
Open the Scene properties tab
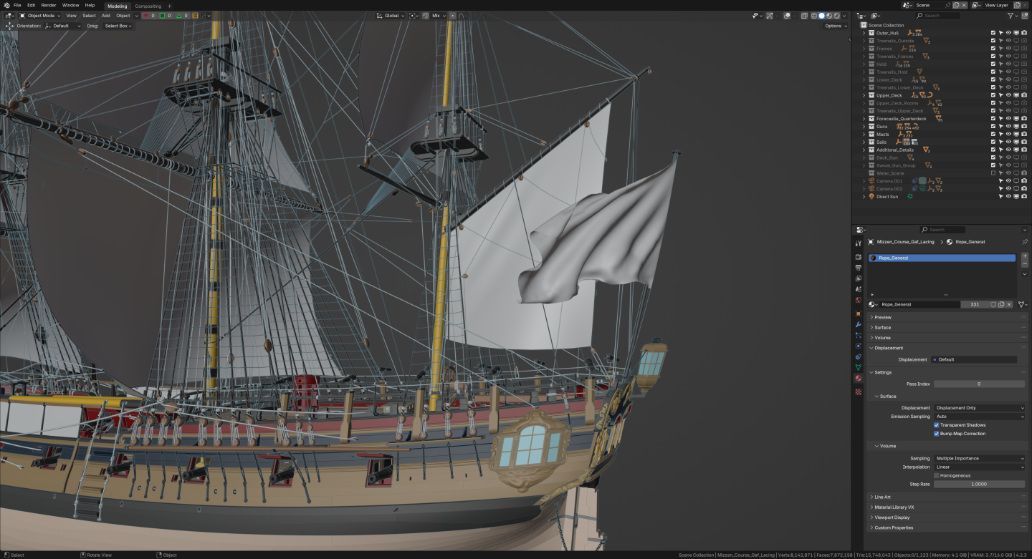[859, 289]
